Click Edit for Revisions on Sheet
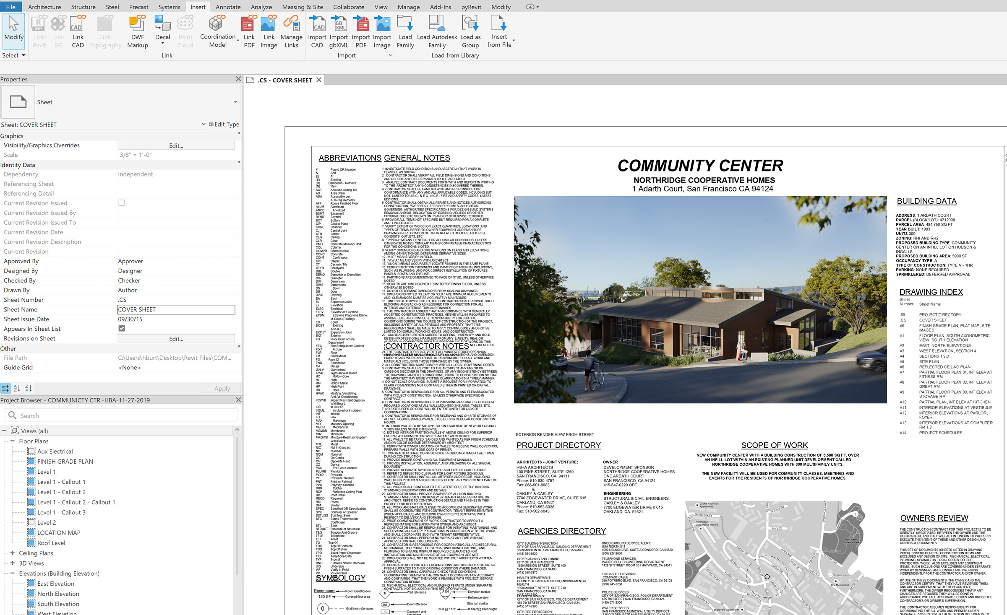This screenshot has width=1007, height=615. point(176,339)
